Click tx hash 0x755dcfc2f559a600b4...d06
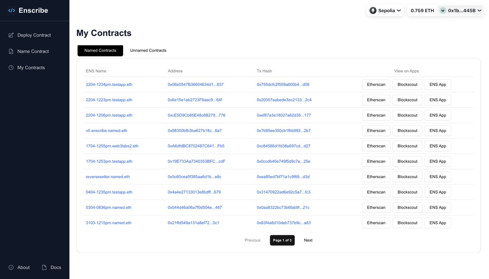Screen dimensions: 489x279 coord(283,84)
